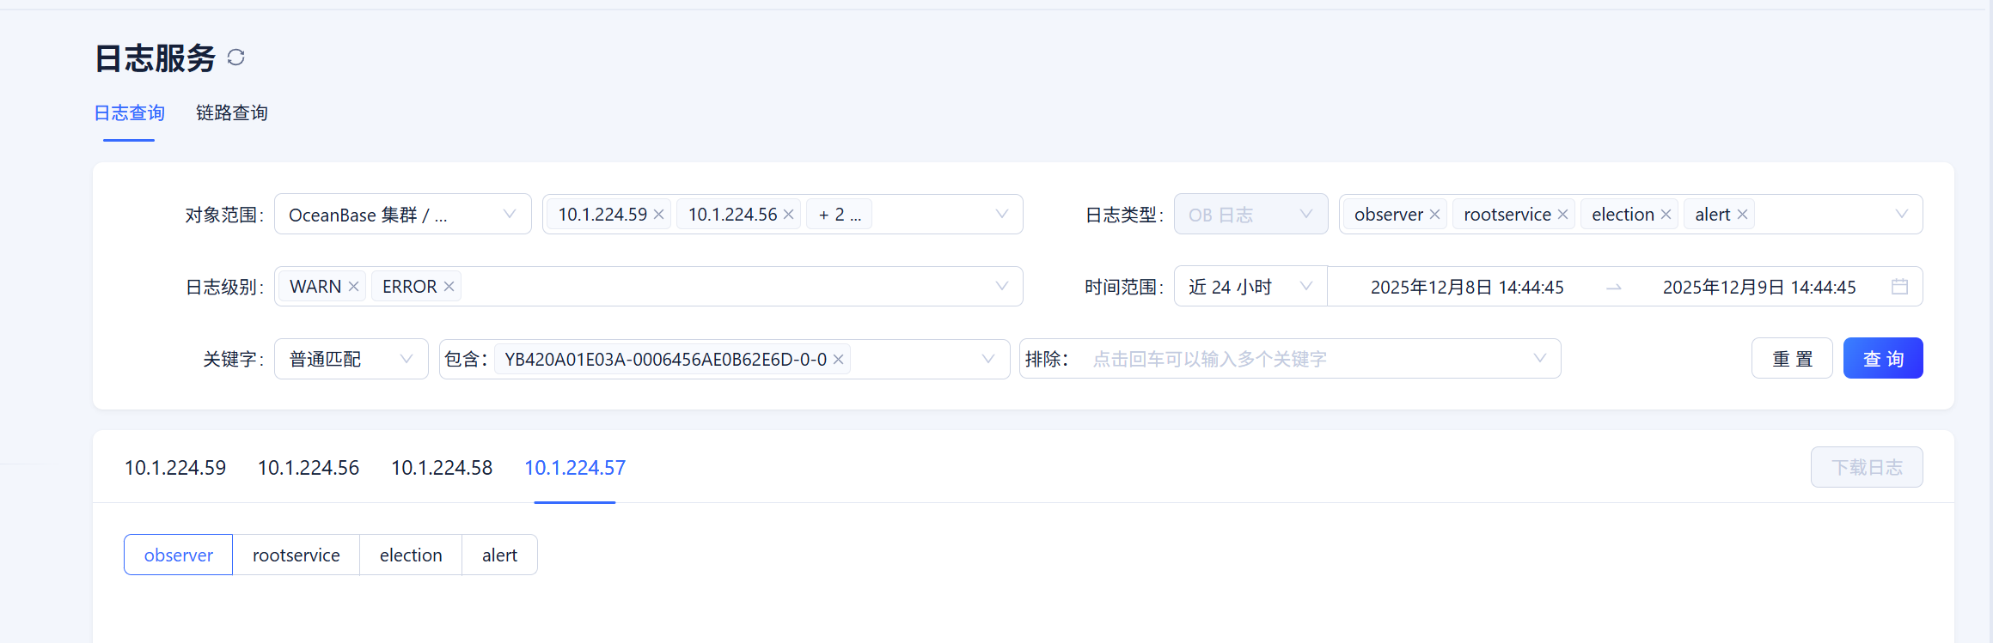Select the election log toggle button
Screen dimensions: 1993x643
click(x=411, y=555)
